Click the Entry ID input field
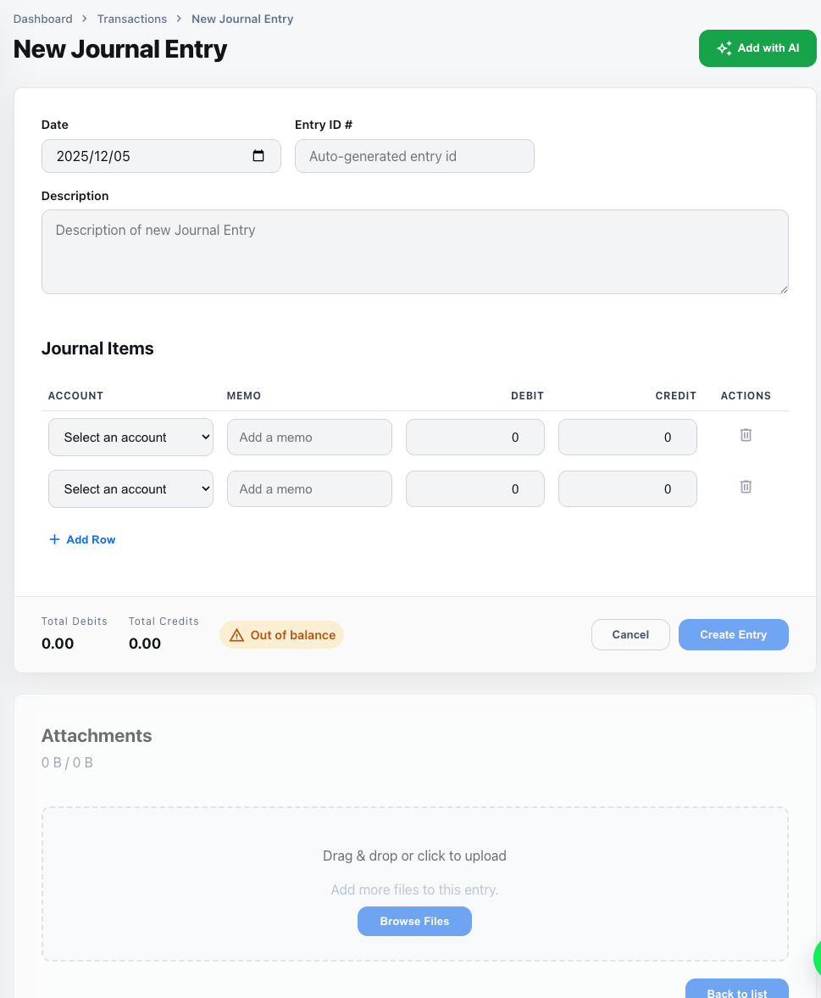The image size is (821, 998). [x=414, y=156]
